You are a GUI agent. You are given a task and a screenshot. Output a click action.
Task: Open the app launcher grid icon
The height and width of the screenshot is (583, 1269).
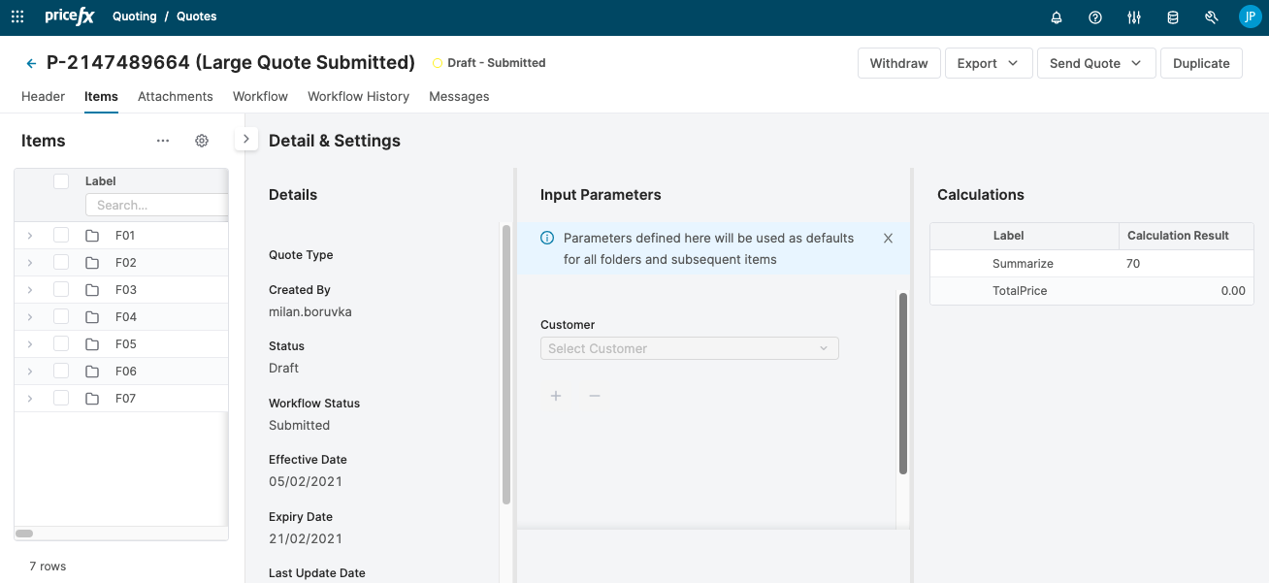click(17, 16)
